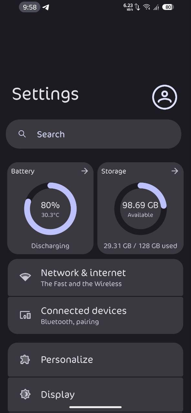Tap the 29.31 GB / 128 GB used text
Image resolution: width=191 pixels, height=413 pixels.
pyautogui.click(x=140, y=246)
